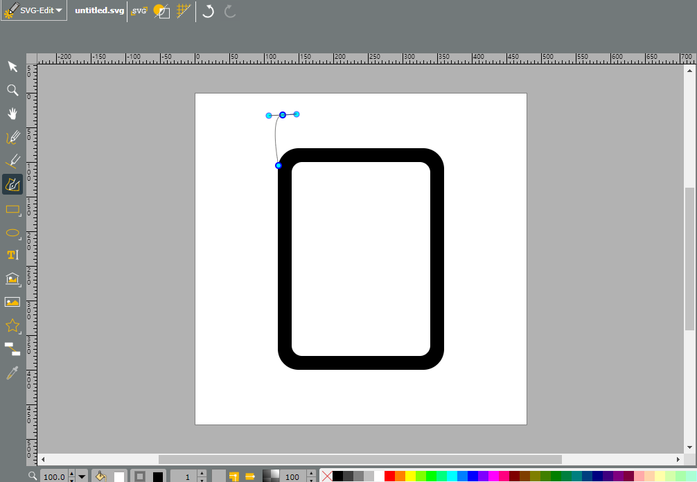This screenshot has width=697, height=482.
Task: Select the arrow Select tool
Action: coord(12,66)
